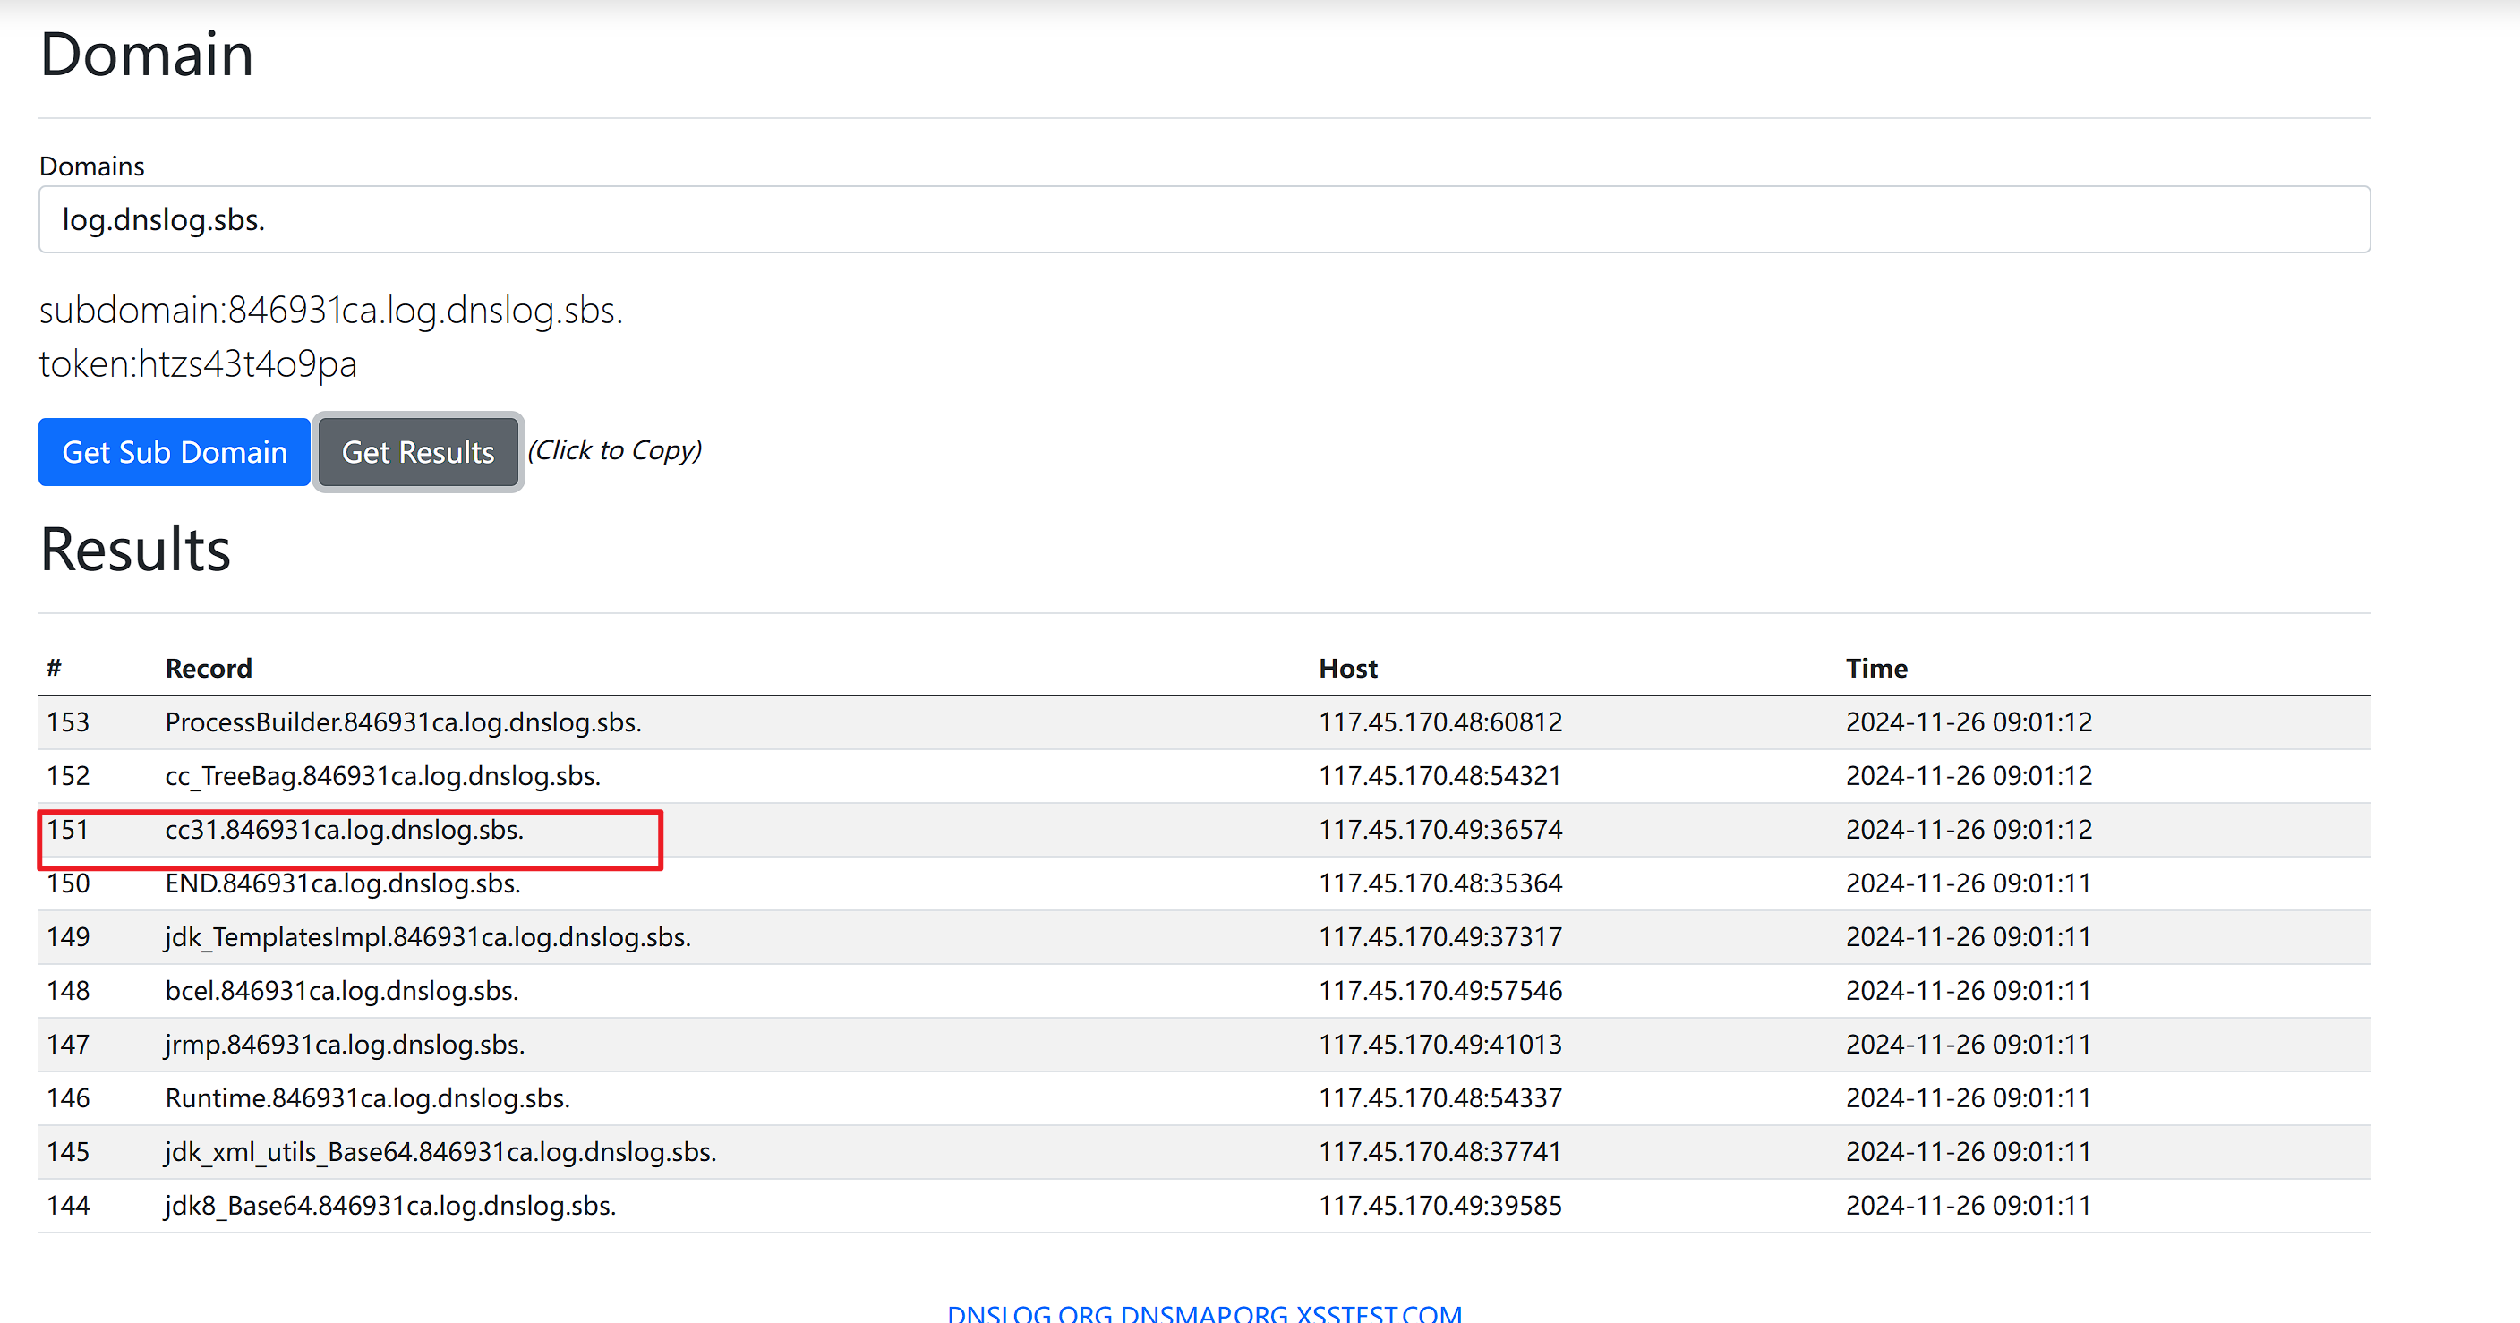Screen dimensions: 2520x1323
Task: Select host 117.45.170.49:41013 in jrmp row
Action: click(x=1439, y=1045)
